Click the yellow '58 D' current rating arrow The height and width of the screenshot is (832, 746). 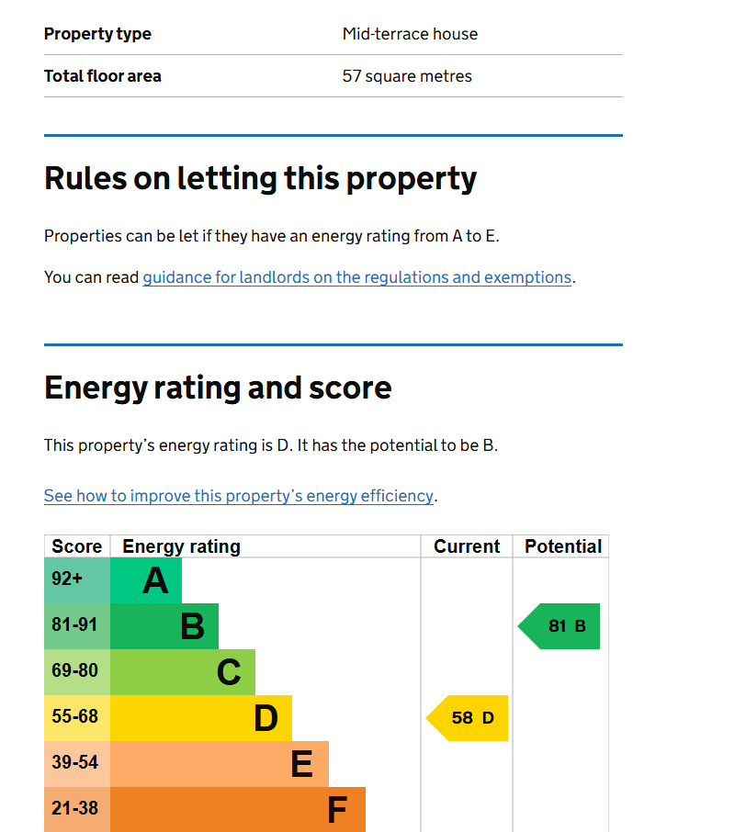[x=469, y=718]
